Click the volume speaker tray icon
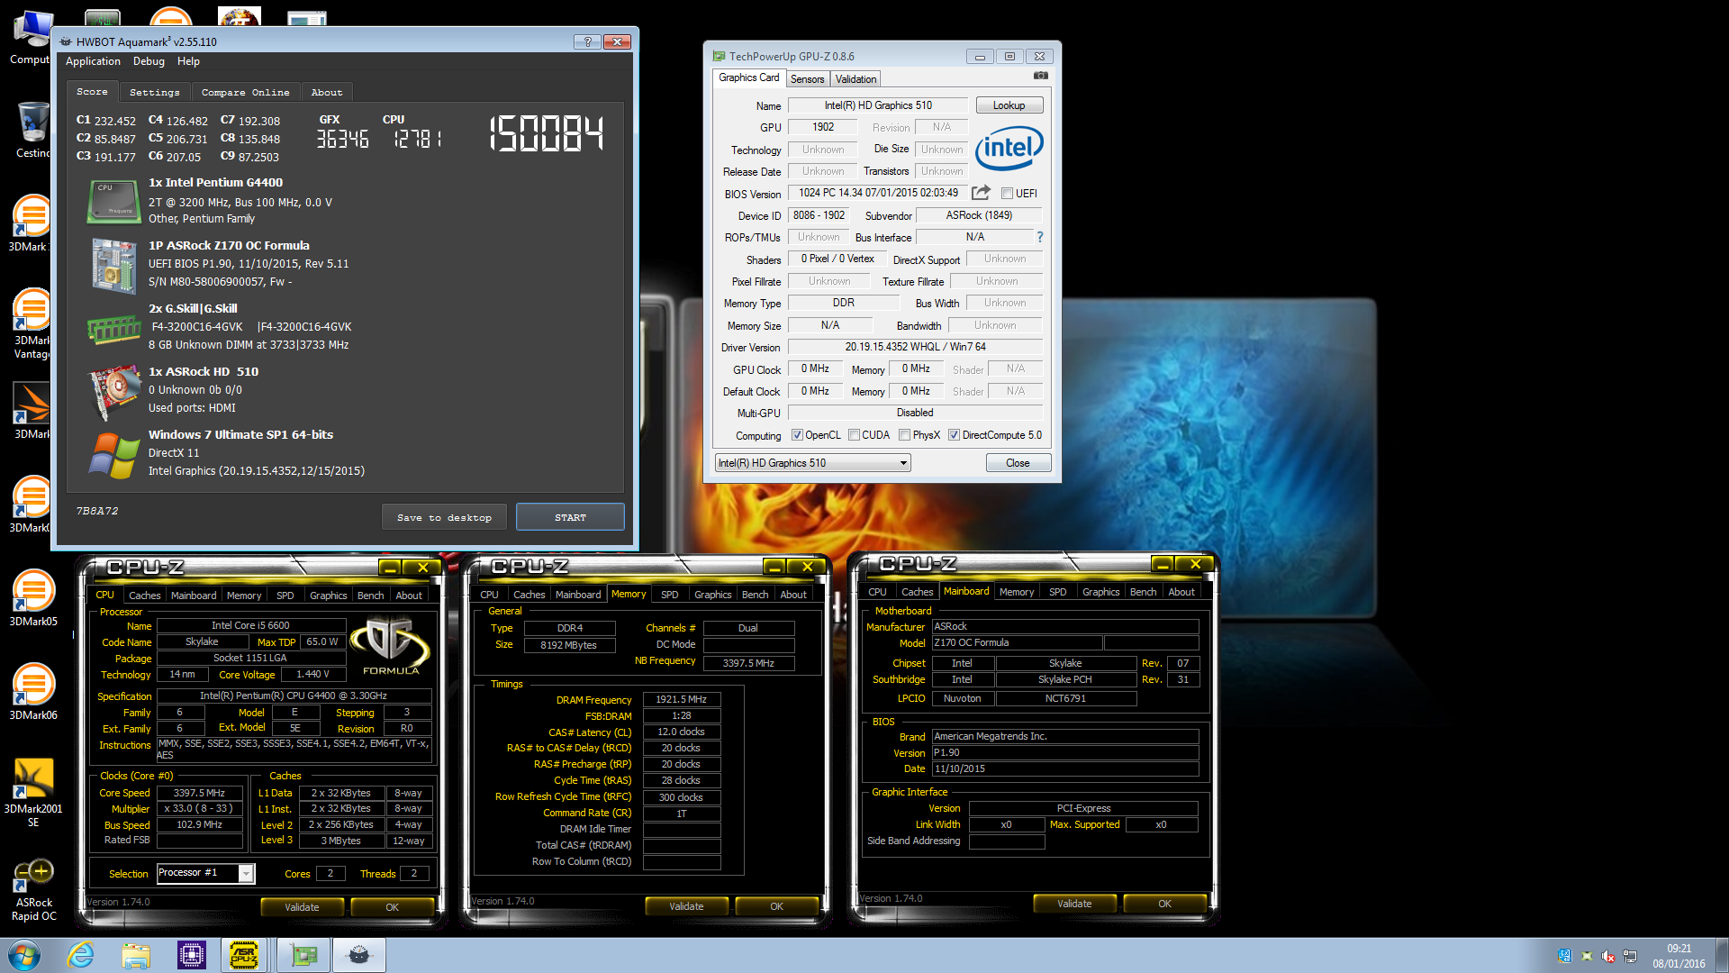1729x973 pixels. (x=1608, y=956)
